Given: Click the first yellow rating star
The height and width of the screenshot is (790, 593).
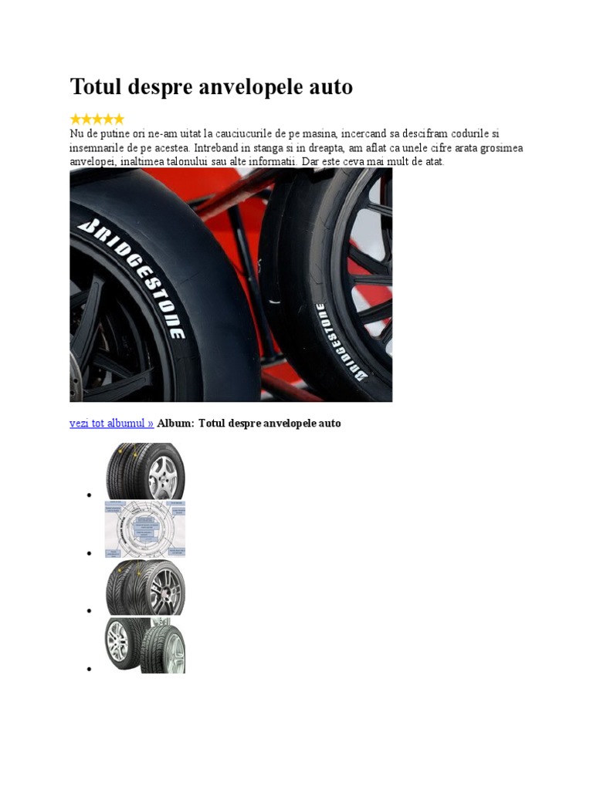Looking at the screenshot, I should [75, 120].
